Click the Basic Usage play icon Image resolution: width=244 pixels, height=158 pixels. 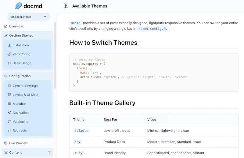9,63
